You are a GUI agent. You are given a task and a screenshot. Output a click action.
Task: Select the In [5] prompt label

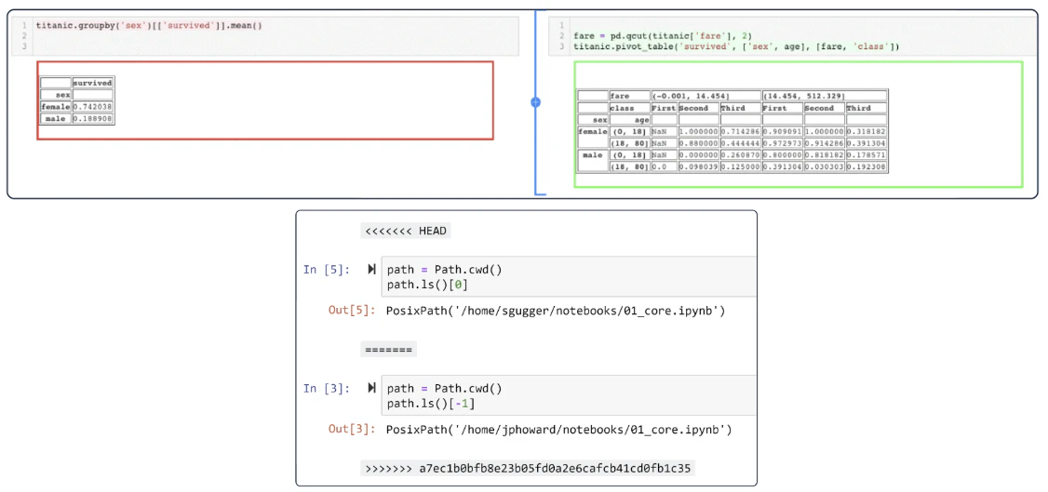pos(327,270)
